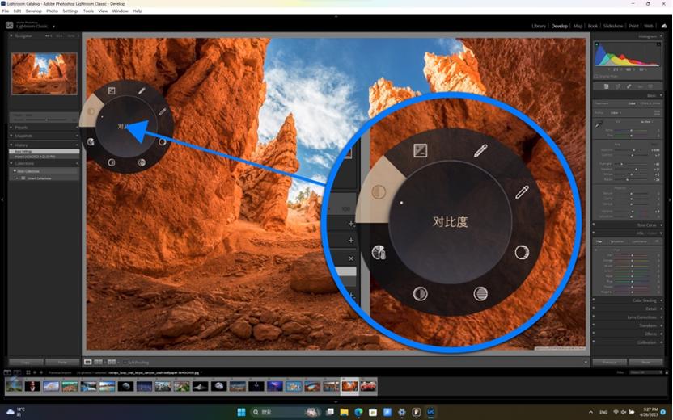The width and height of the screenshot is (673, 420).
Task: Click the Previous button
Action: [x=609, y=362]
